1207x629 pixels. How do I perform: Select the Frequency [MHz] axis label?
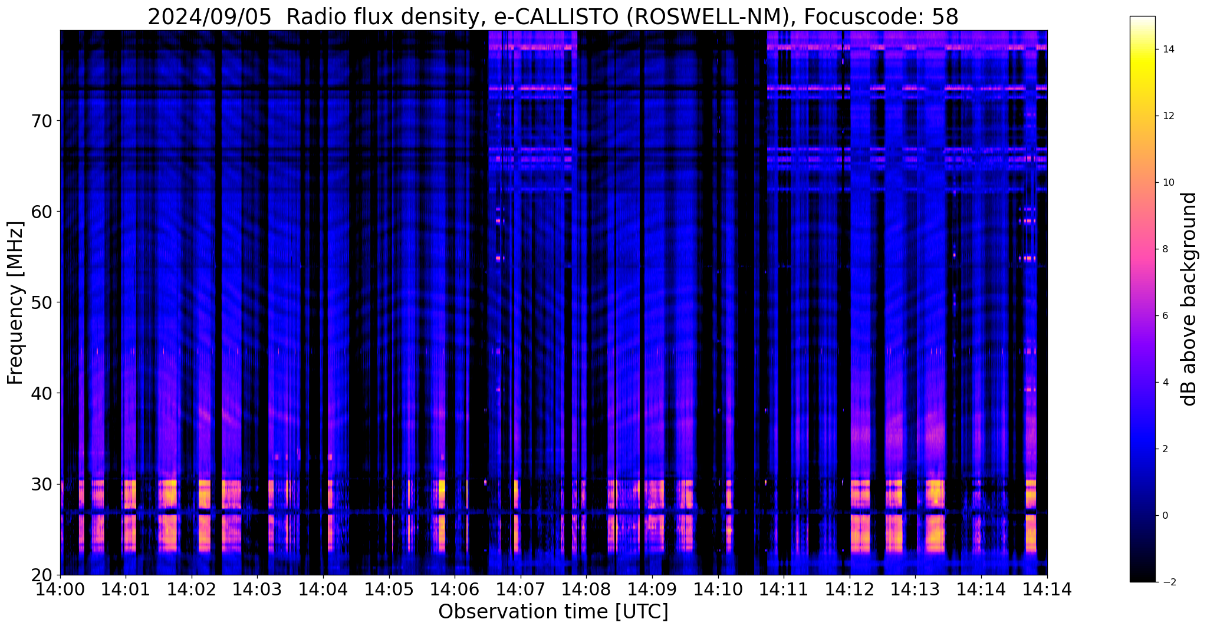pos(15,303)
